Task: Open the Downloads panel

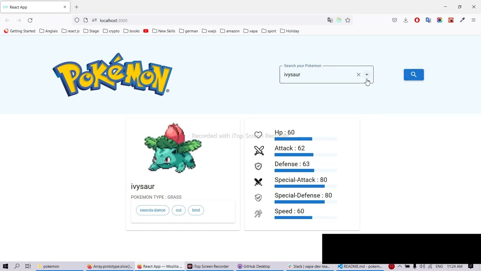Action: click(405, 20)
